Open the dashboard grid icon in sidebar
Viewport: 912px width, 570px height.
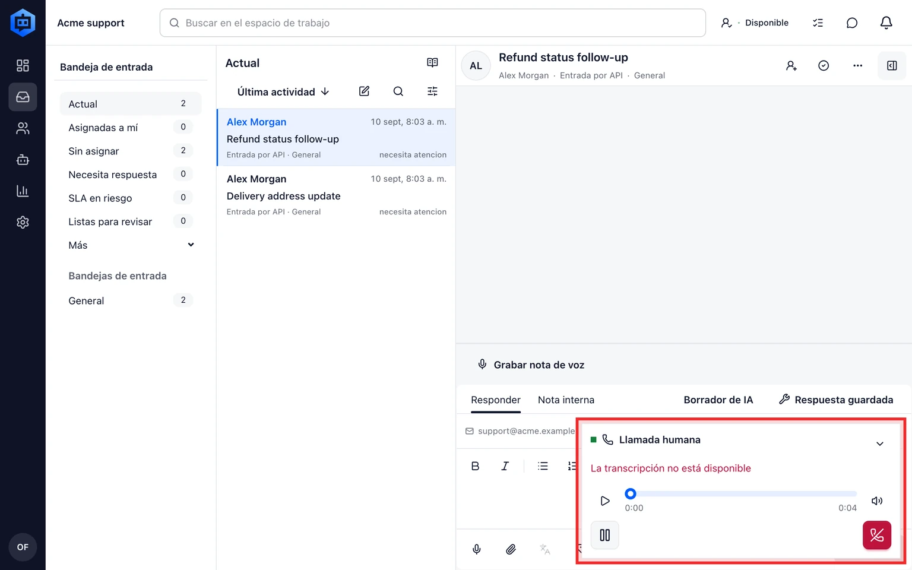click(23, 65)
